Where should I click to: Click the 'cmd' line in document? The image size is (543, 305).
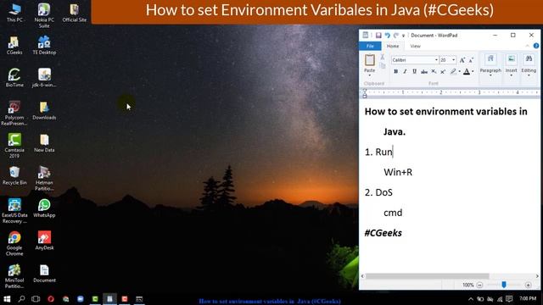click(393, 213)
